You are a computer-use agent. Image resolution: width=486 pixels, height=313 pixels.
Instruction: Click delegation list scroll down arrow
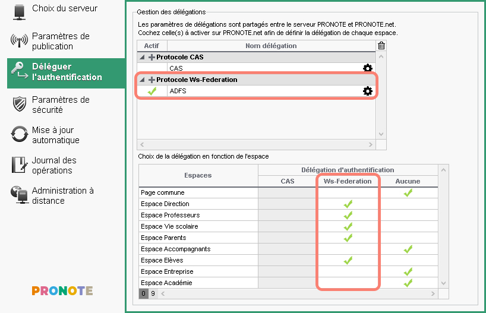coord(381,134)
